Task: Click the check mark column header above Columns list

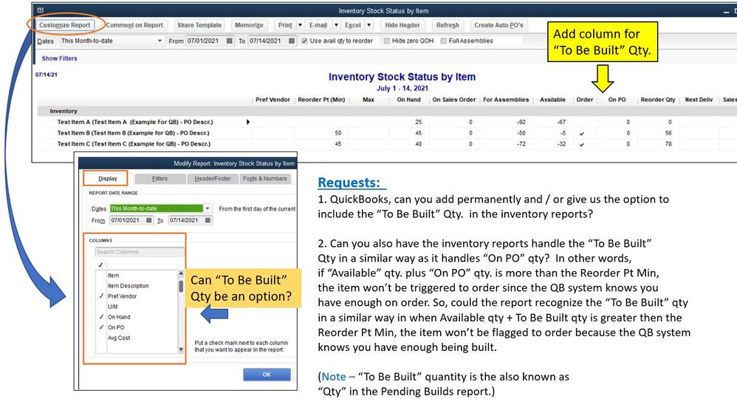Action: coord(100,264)
